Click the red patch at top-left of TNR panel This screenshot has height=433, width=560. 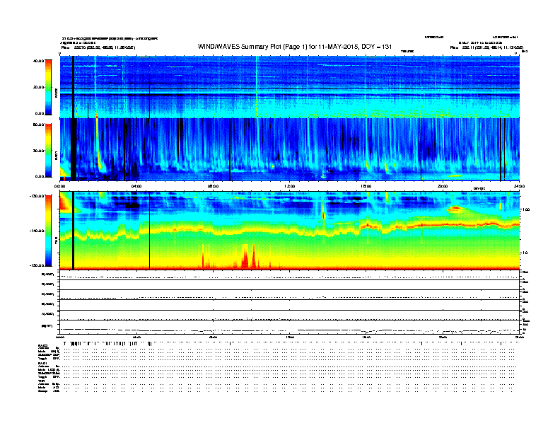65,202
